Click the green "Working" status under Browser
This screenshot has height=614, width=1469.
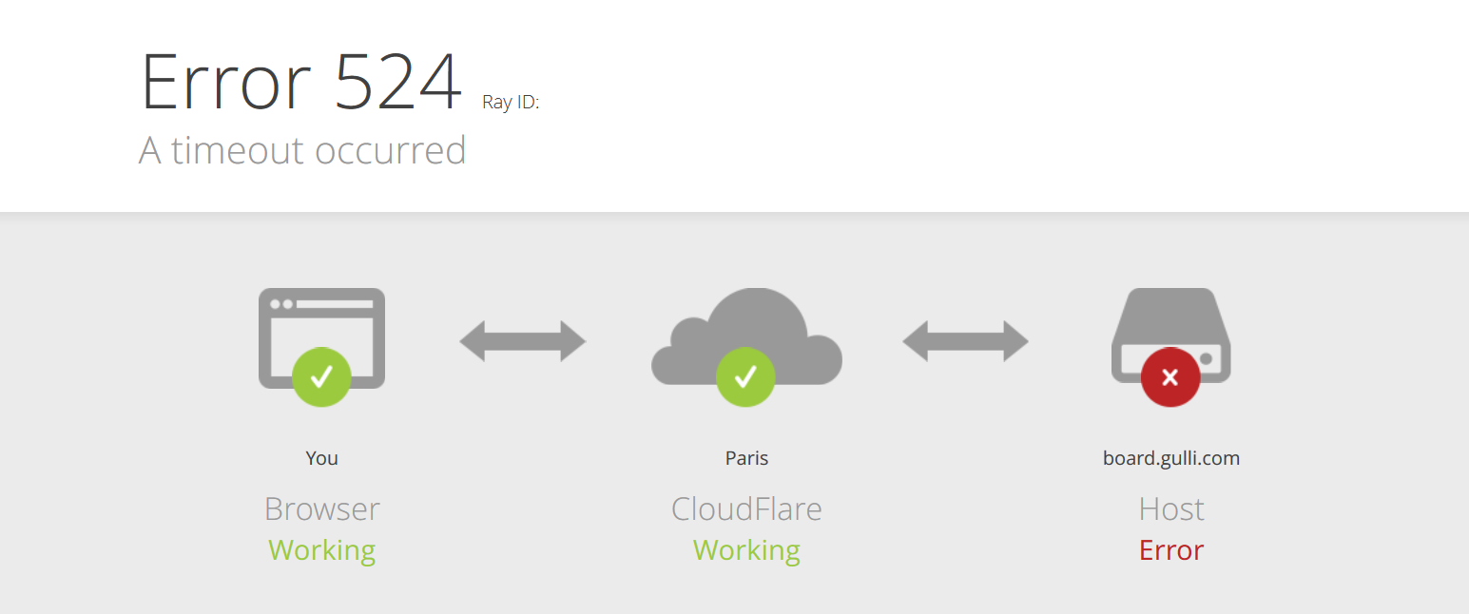point(322,551)
